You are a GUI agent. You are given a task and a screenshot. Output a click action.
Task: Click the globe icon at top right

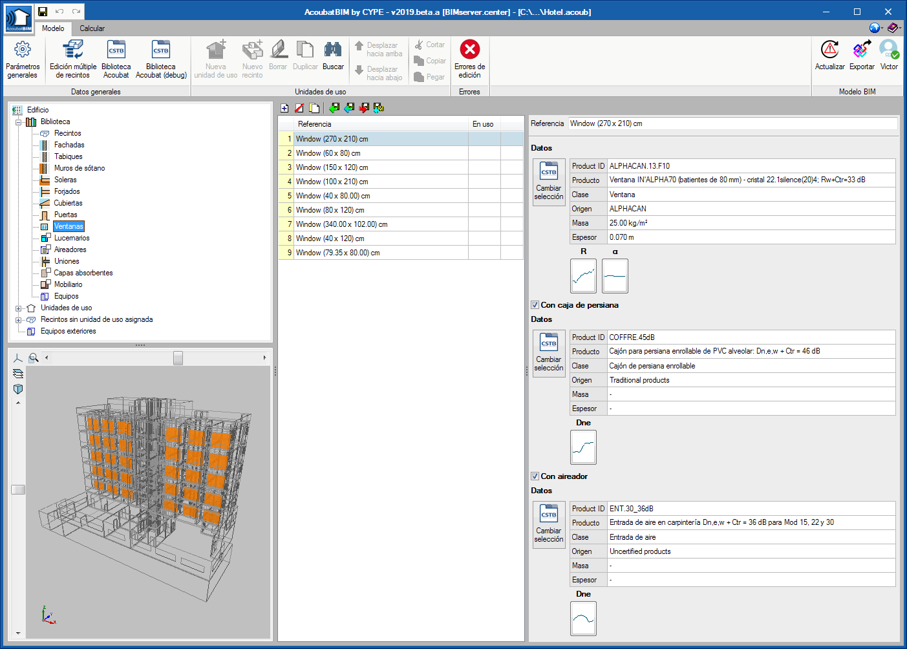[x=875, y=28]
